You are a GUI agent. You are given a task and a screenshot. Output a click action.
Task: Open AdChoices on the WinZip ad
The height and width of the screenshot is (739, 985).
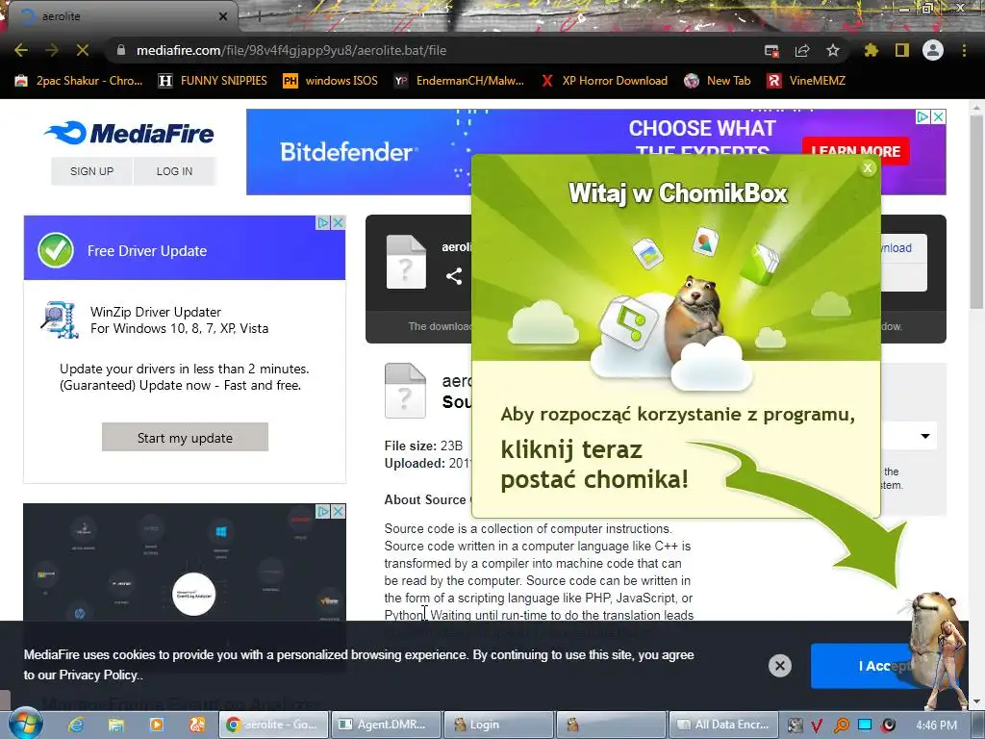tap(323, 222)
